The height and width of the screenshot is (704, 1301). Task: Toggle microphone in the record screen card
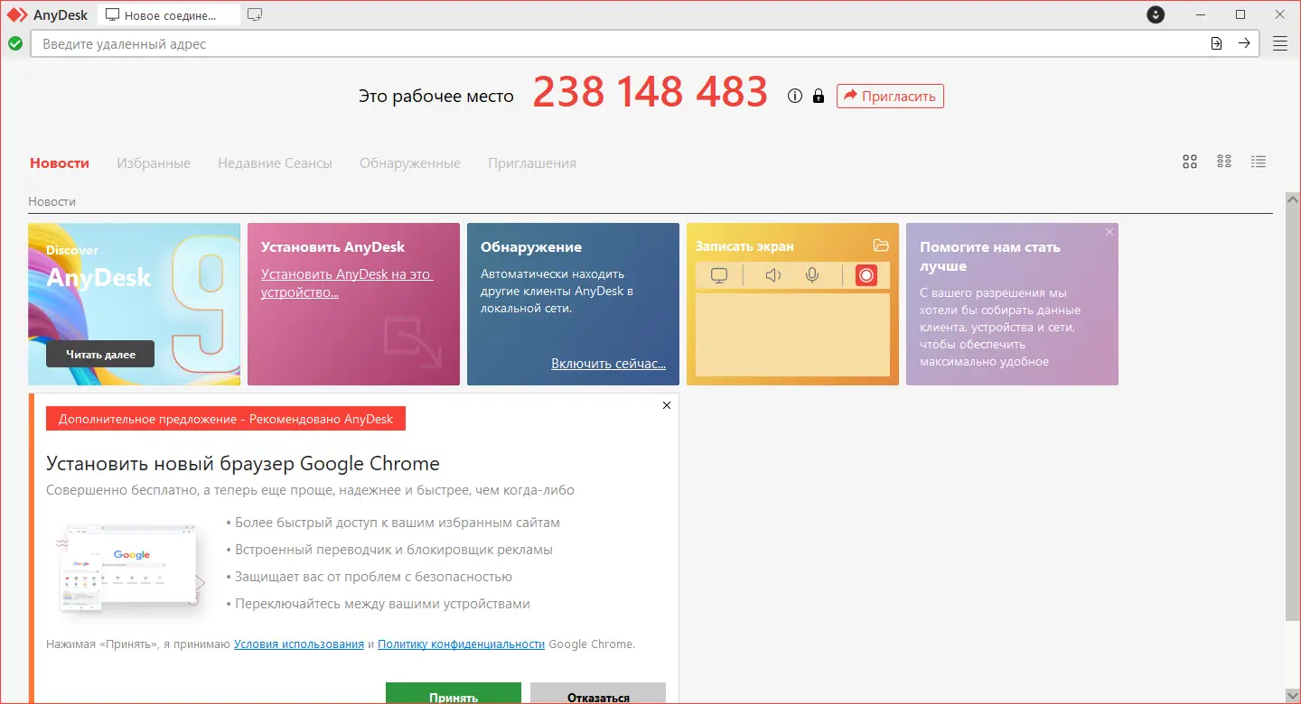pyautogui.click(x=812, y=275)
